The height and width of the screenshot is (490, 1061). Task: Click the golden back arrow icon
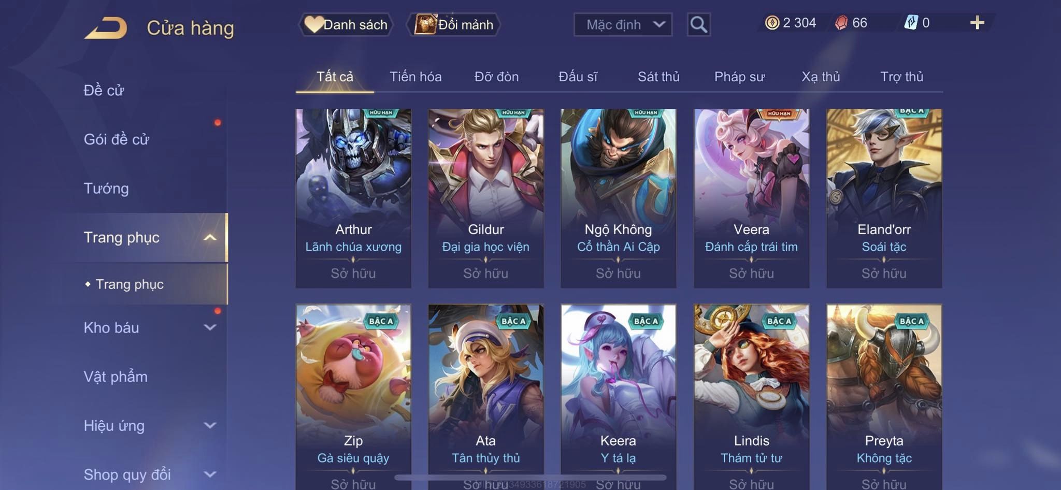pyautogui.click(x=106, y=28)
